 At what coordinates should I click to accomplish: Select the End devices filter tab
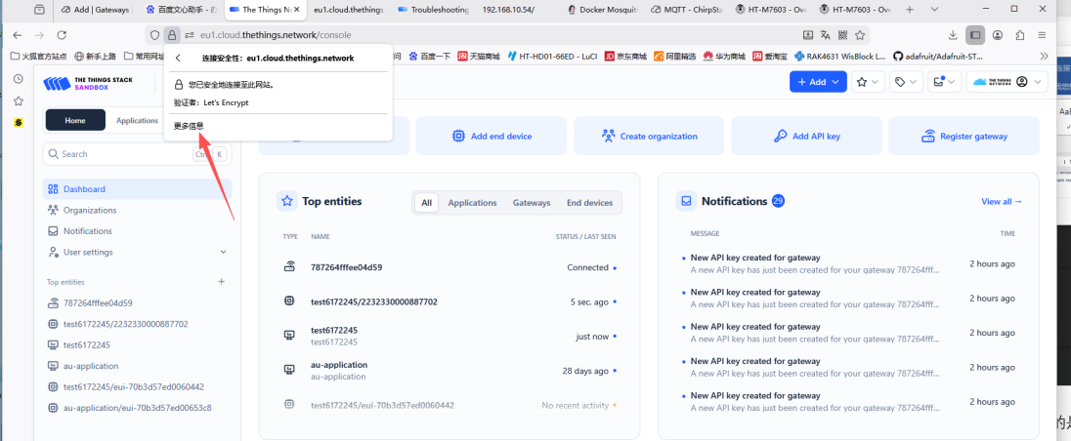[589, 203]
